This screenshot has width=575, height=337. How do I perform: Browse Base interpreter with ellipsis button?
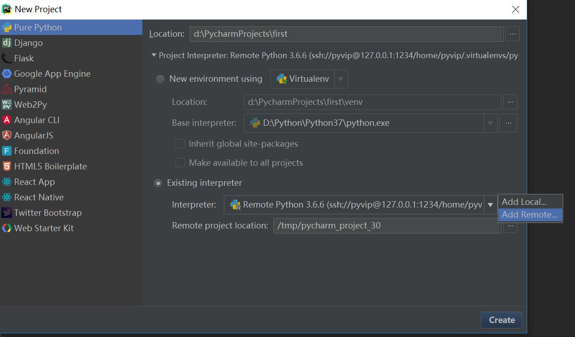(x=508, y=123)
